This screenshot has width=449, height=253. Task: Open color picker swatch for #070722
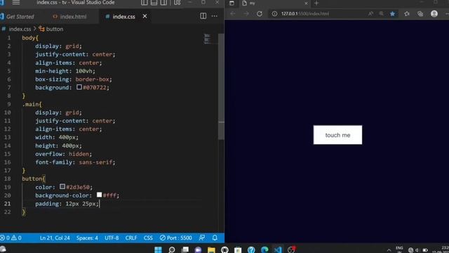pyautogui.click(x=79, y=87)
